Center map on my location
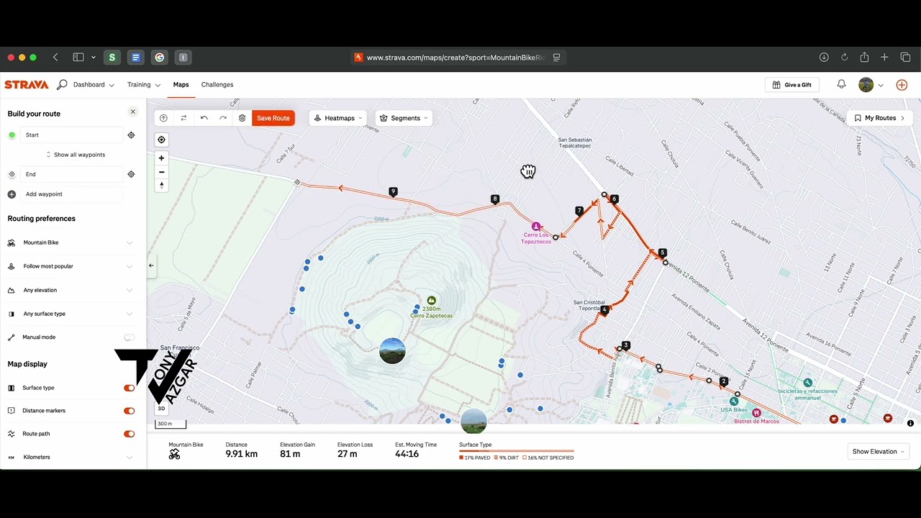The image size is (921, 518). pyautogui.click(x=162, y=140)
